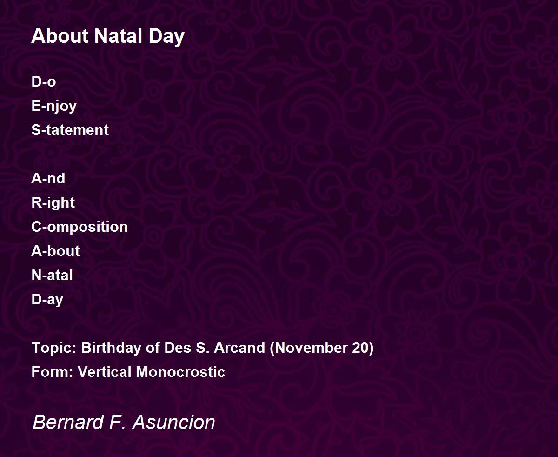
Task: Click the Topic line about Des S. Arcand
Action: [202, 348]
